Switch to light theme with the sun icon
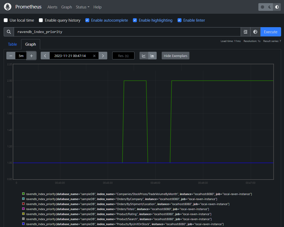Screen dimensions: 284x227 pos(262,7)
